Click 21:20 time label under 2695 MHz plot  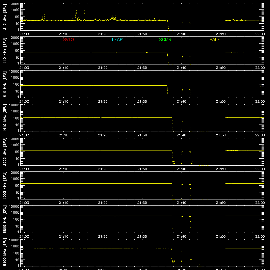pyautogui.click(x=103, y=169)
